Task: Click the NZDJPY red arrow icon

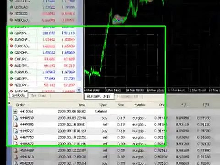Action: coord(11,85)
